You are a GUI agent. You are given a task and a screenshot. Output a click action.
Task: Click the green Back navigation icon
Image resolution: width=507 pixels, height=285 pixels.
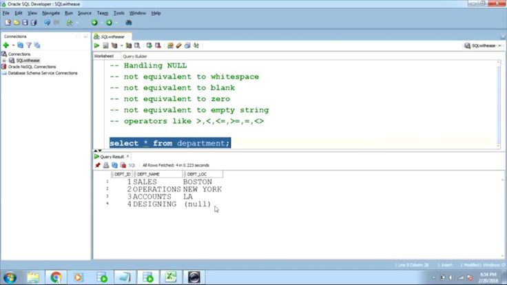(x=94, y=23)
